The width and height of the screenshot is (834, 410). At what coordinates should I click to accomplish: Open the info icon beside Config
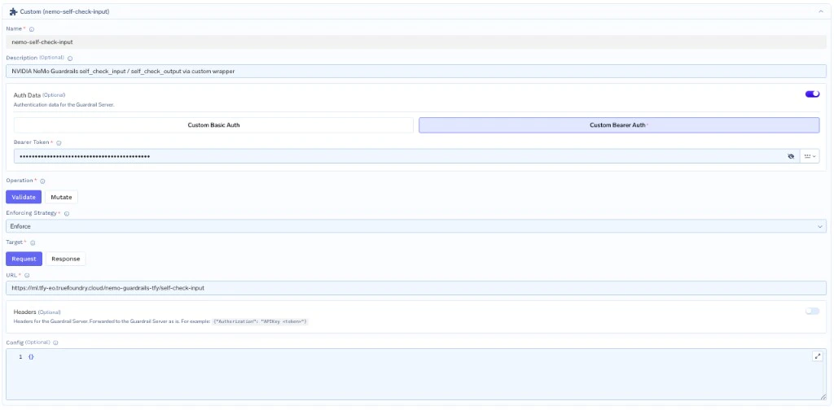[55, 343]
